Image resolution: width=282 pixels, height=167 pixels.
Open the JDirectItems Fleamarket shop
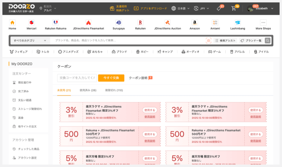88,25
